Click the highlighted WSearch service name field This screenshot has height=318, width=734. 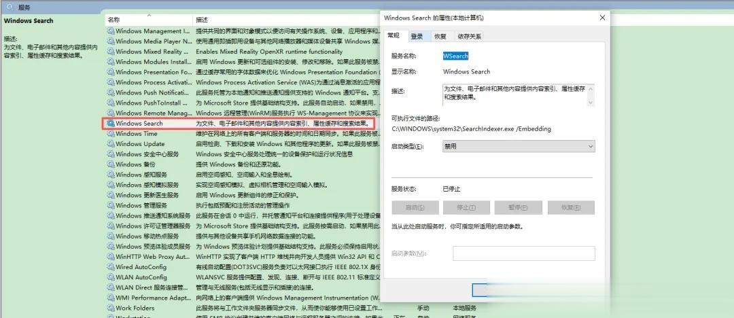click(455, 56)
